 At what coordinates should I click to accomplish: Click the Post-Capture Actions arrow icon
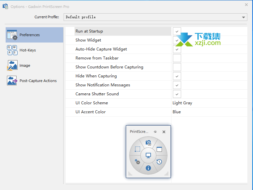pos(12,81)
